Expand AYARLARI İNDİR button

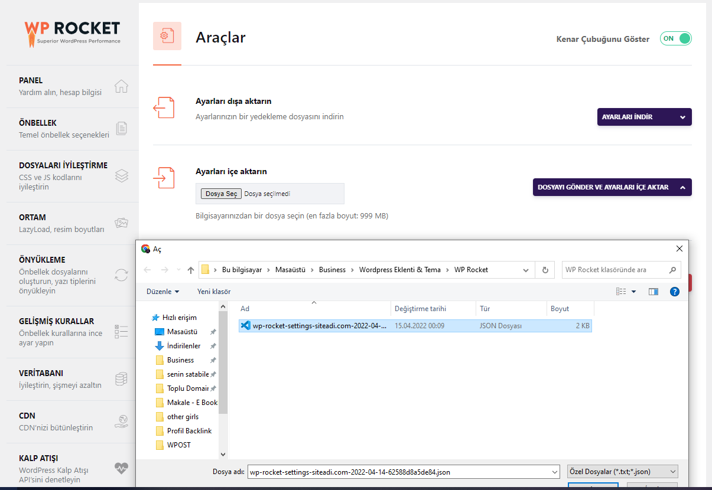pyautogui.click(x=645, y=117)
